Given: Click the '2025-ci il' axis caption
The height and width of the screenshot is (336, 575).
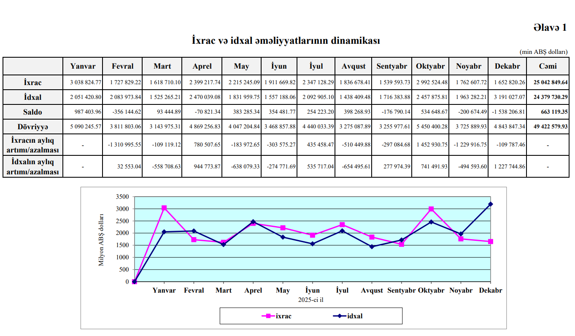Looking at the screenshot, I should tap(310, 300).
